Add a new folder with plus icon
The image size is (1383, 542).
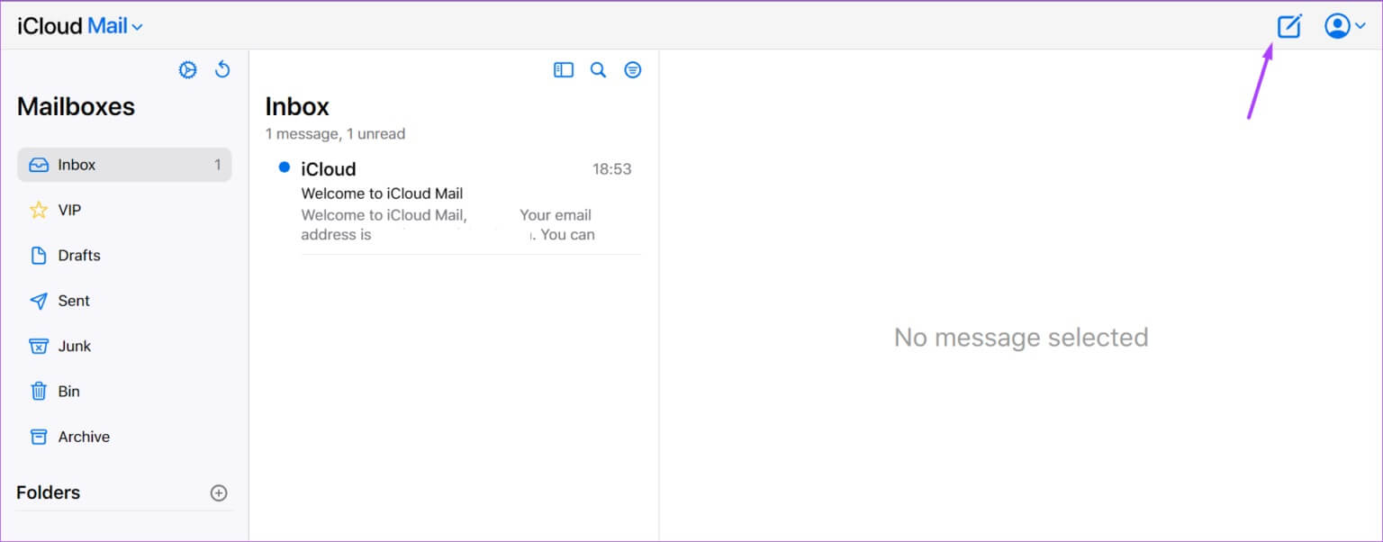tap(219, 492)
